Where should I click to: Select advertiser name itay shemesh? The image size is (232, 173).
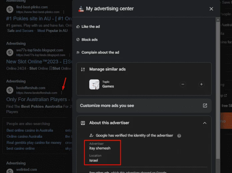tap(100, 148)
